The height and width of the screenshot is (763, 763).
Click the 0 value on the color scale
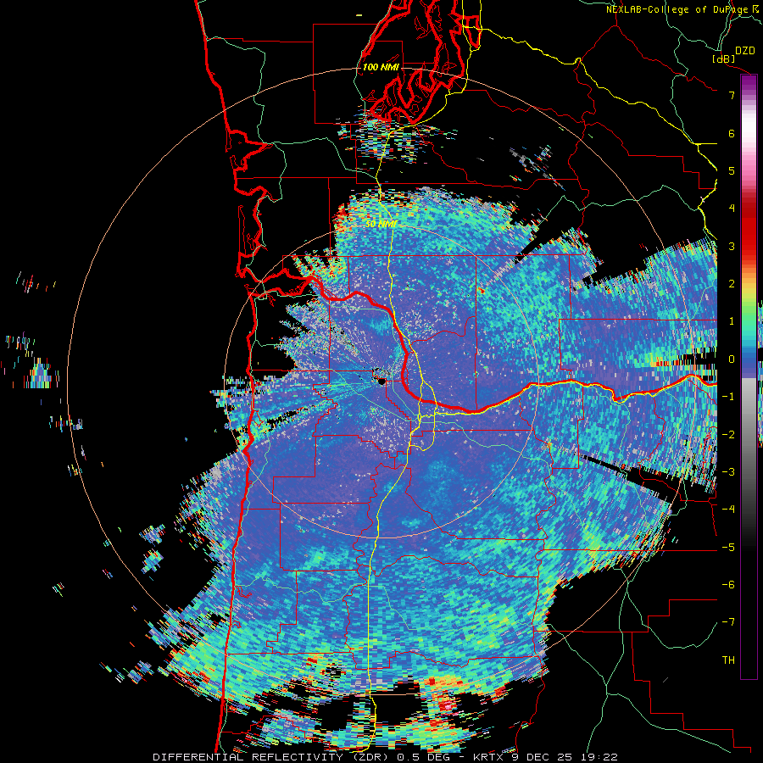[732, 359]
